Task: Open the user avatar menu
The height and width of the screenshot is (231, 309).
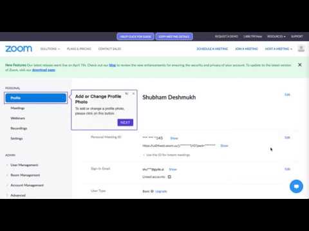Action: [x=301, y=49]
